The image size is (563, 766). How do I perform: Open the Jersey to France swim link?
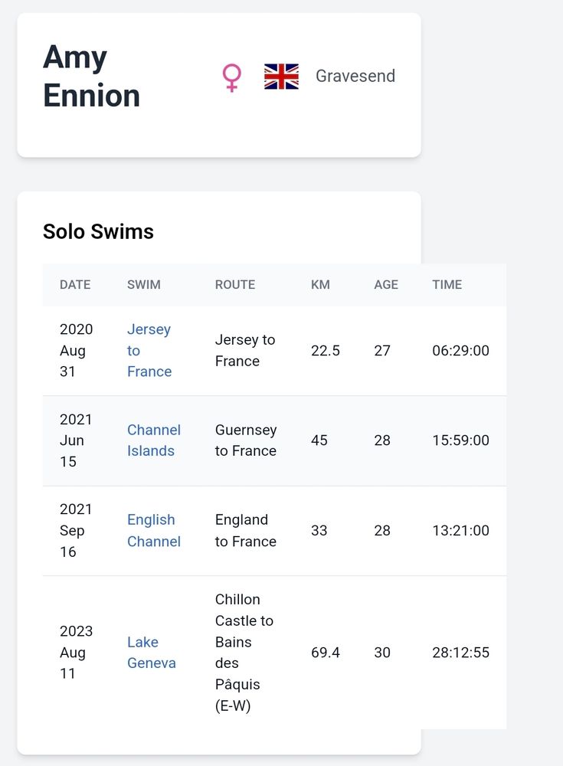[x=149, y=350]
